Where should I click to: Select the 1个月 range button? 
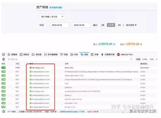click(111, 25)
